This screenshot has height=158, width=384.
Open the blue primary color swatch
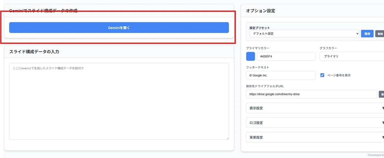point(251,56)
